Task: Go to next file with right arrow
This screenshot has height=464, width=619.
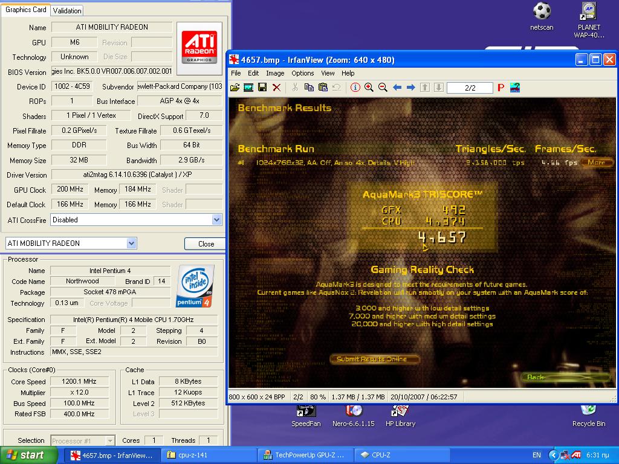Action: (411, 88)
